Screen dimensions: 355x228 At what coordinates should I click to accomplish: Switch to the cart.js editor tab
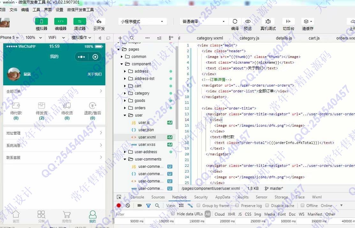(x=314, y=38)
